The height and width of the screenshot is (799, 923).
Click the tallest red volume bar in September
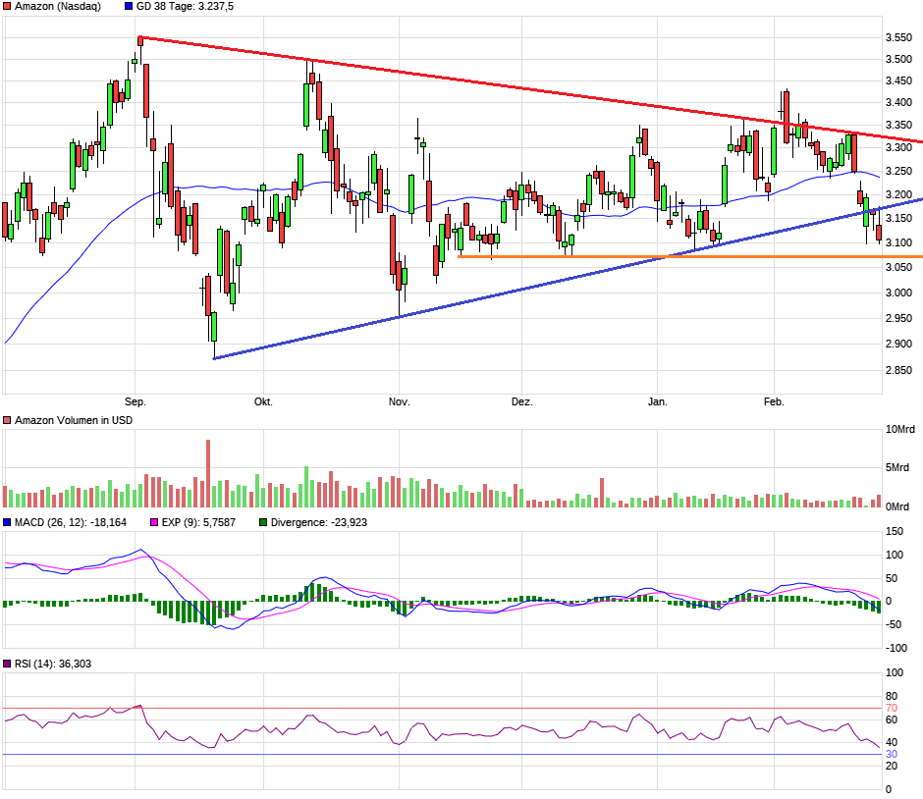click(208, 473)
